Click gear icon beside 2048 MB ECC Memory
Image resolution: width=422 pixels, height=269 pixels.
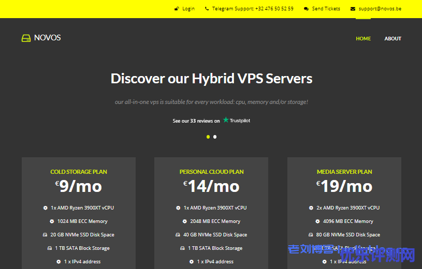(185, 221)
